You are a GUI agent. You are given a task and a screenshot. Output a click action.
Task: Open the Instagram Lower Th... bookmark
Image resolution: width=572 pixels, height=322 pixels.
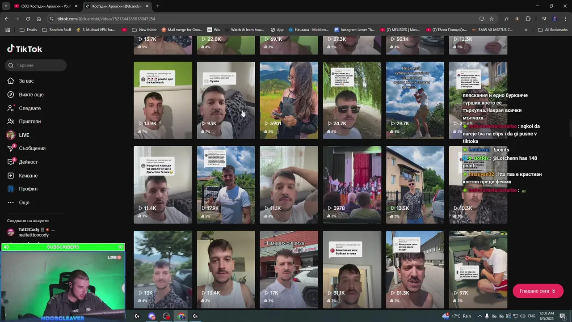pos(354,30)
